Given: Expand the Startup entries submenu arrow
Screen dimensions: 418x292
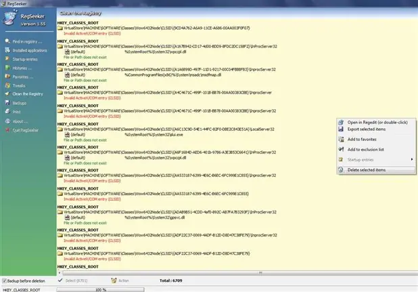Looking at the screenshot, I should click(x=412, y=159).
